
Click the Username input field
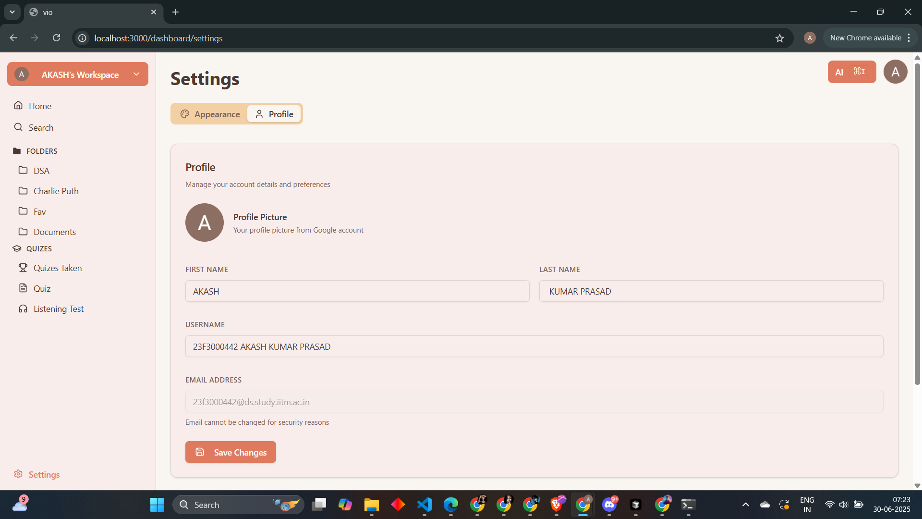coord(534,346)
